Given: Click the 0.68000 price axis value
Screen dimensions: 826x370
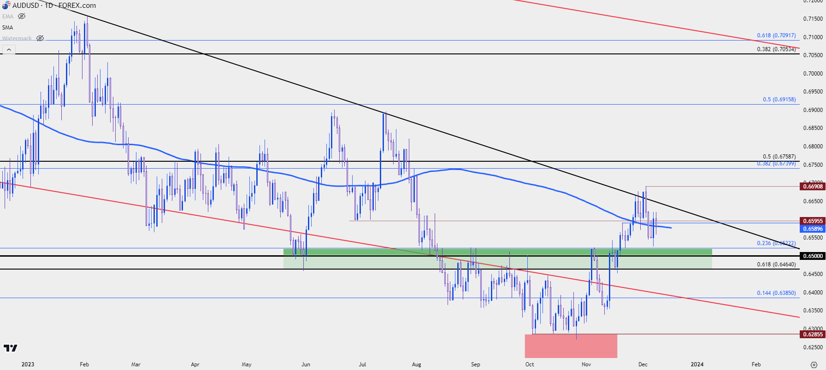Looking at the screenshot, I should click(813, 147).
